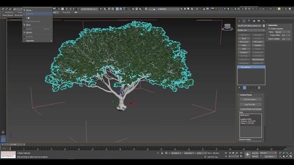Viewport: 294px width, 165px height.
Task: Click the large plus Set Keys button
Action: tap(248, 154)
